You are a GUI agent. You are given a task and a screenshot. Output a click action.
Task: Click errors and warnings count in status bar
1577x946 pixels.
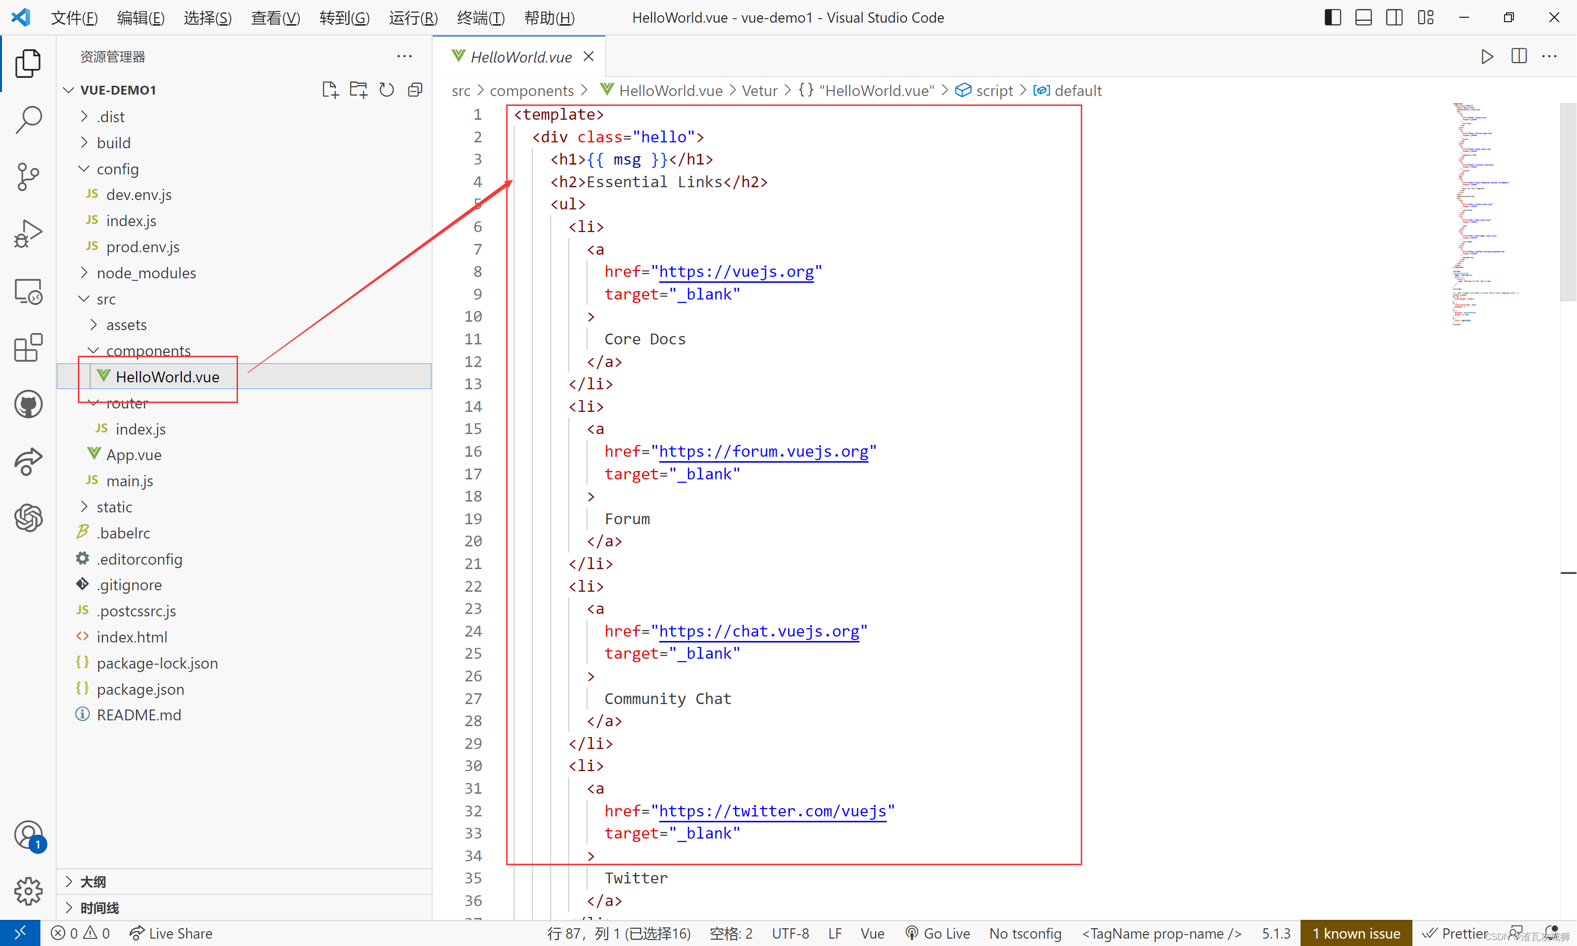click(x=80, y=934)
